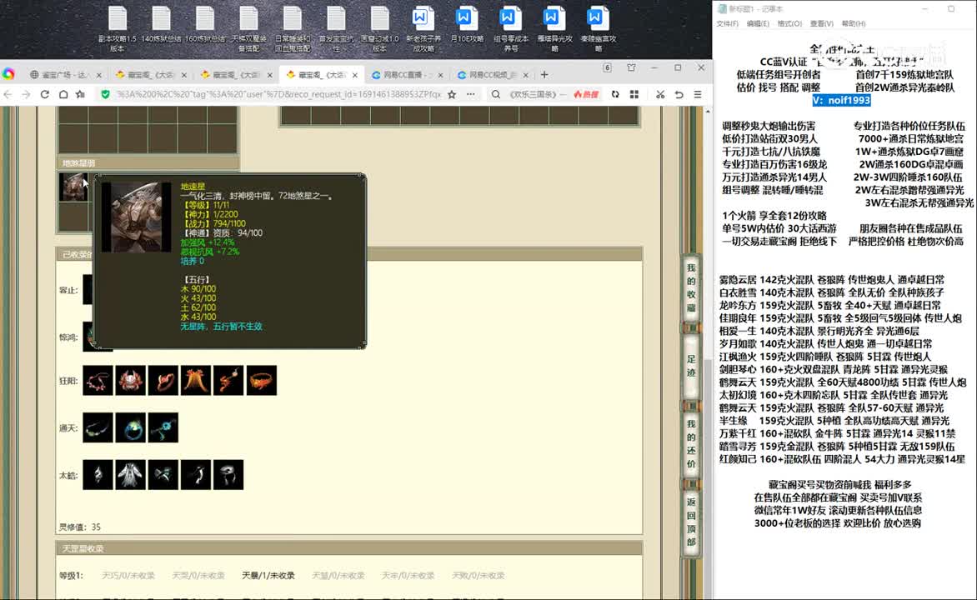Click the green necklace item in 通天 row

click(x=98, y=428)
